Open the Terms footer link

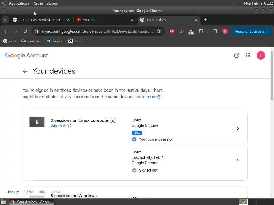29,192
